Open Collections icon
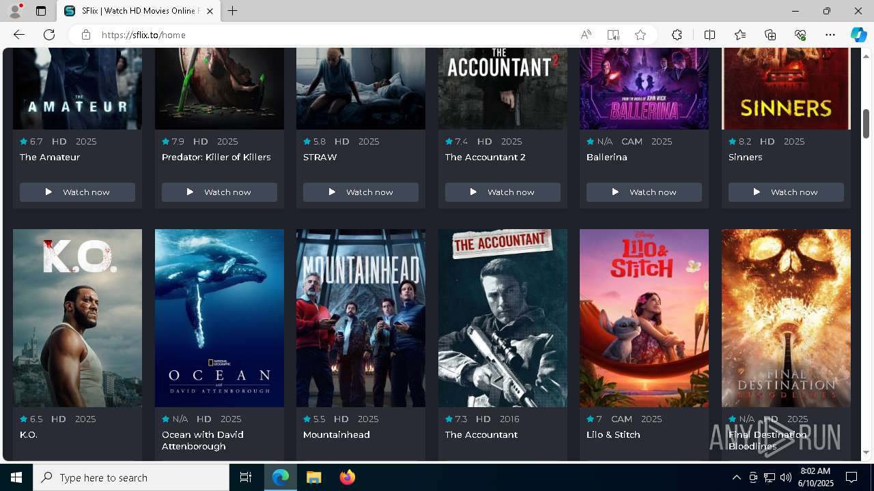Viewport: 874px width, 491px height. click(x=770, y=35)
